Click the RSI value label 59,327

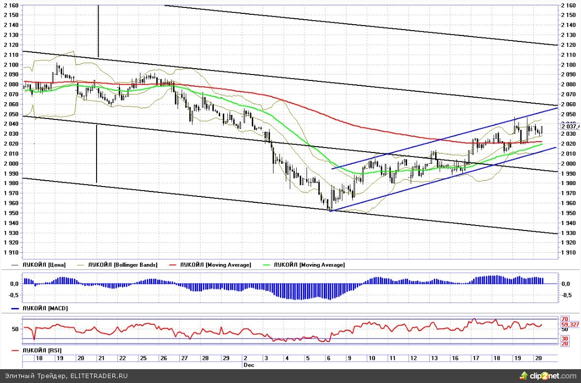570,325
